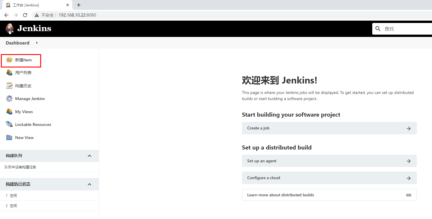Expand the Dashboard breadcrumb arrow
Image resolution: width=432 pixels, height=219 pixels.
pos(37,43)
